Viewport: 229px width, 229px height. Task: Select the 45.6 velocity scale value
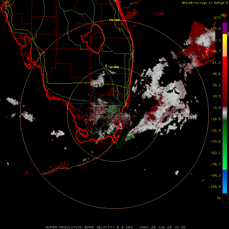point(217,74)
